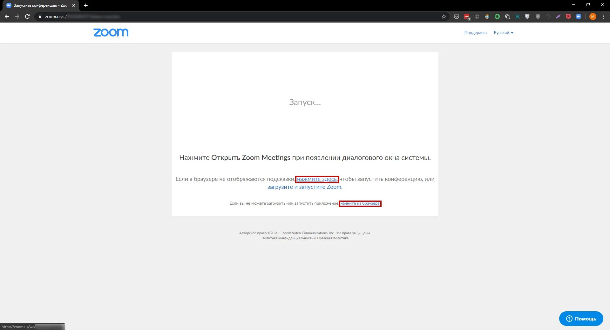
Task: Click the cloud download extension icon
Action: point(548,16)
